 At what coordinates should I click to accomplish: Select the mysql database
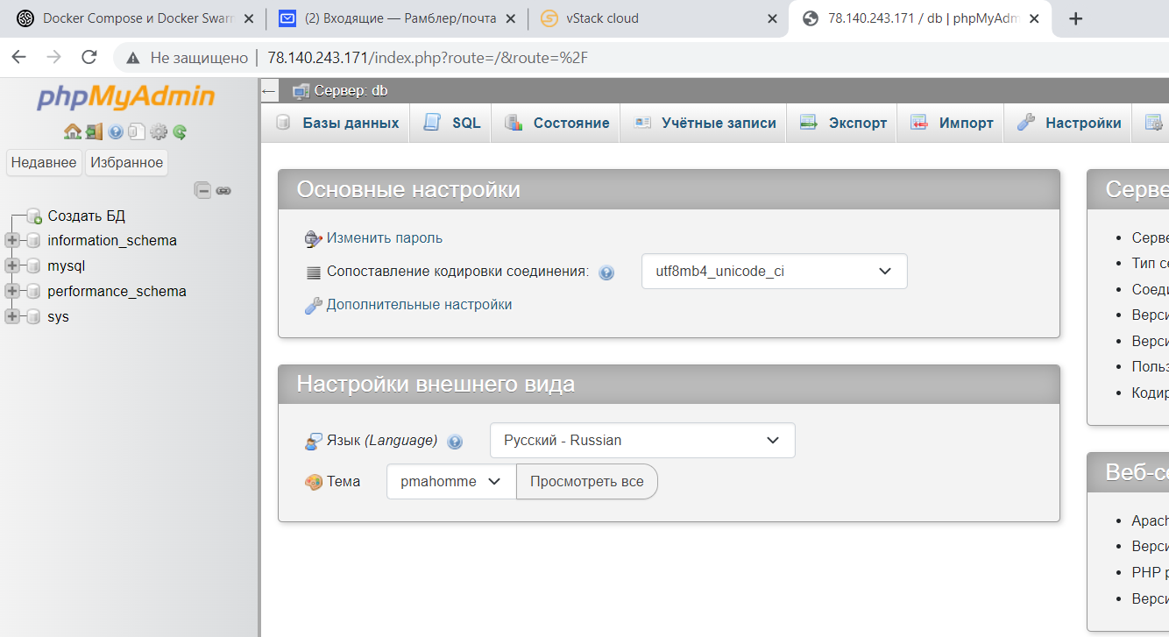tap(67, 265)
